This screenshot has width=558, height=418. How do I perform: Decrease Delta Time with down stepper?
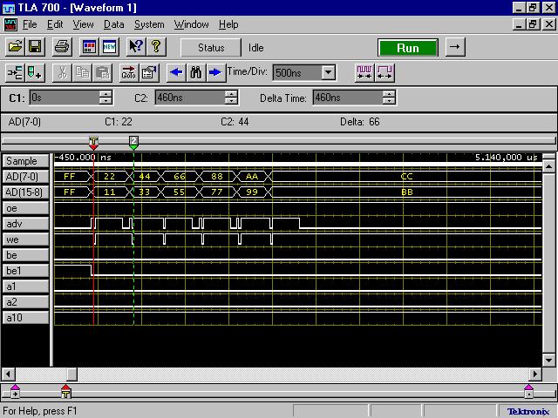[x=390, y=101]
